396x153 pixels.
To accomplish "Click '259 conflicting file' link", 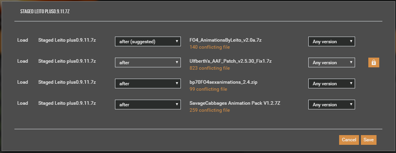I will 210,110.
